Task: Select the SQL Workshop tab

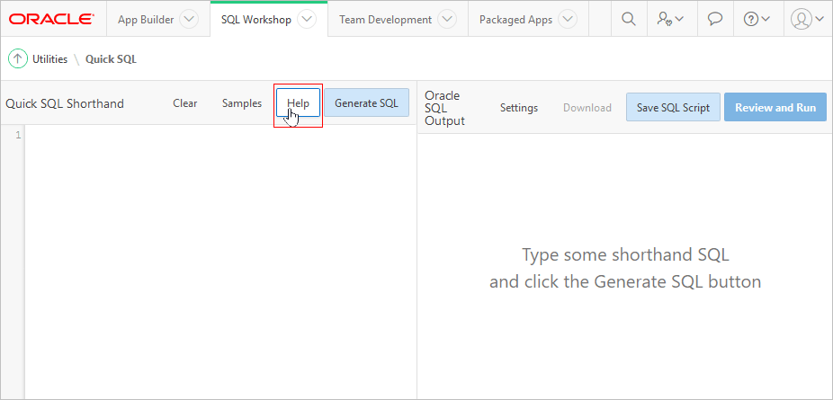Action: [x=256, y=20]
